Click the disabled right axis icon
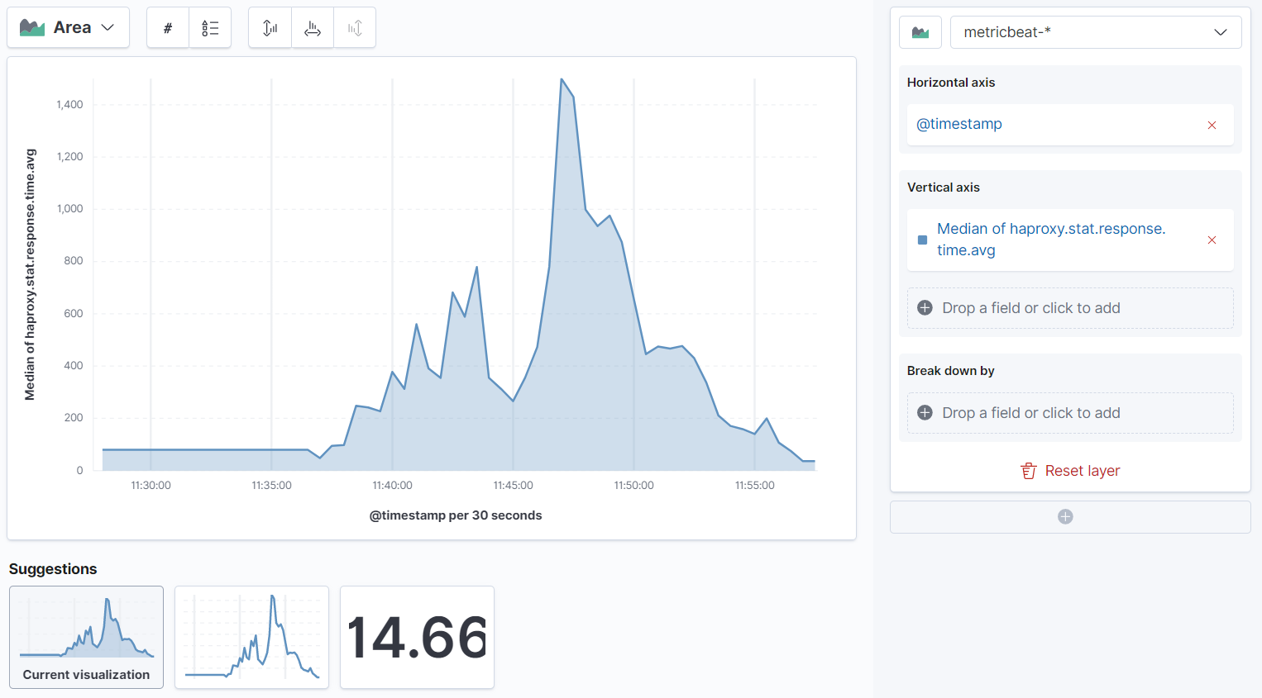 pyautogui.click(x=355, y=27)
